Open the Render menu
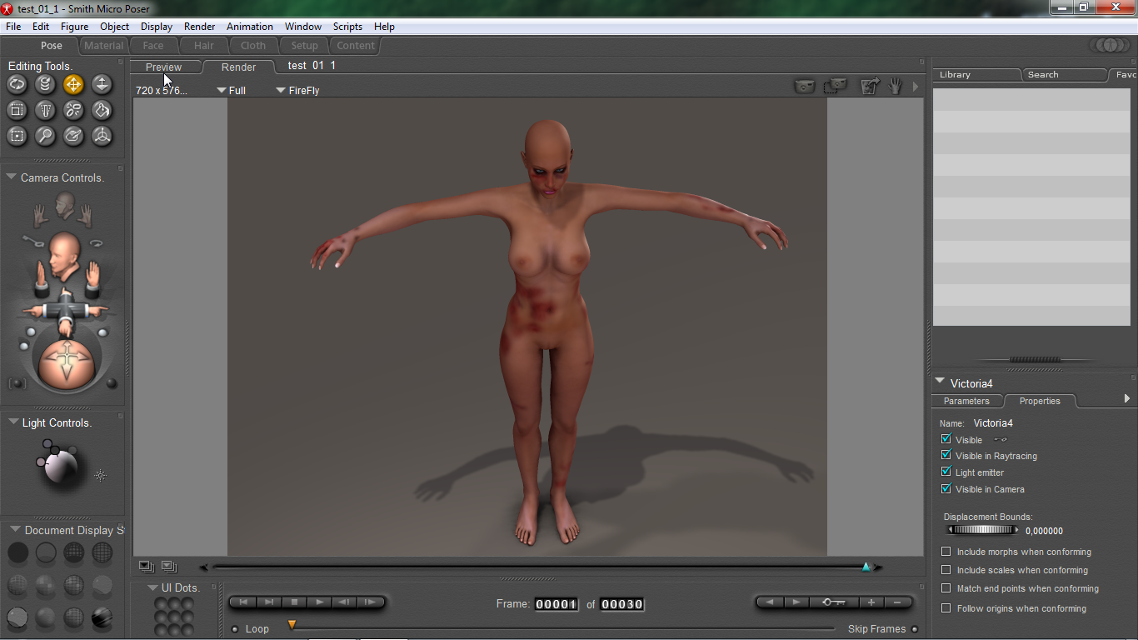Screen dimensions: 1138x640 [x=199, y=27]
